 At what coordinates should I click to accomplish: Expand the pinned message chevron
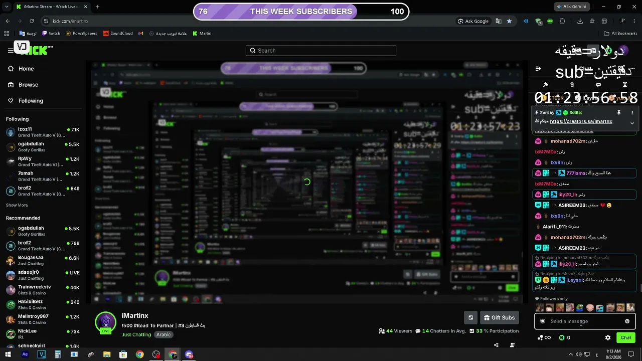click(632, 123)
